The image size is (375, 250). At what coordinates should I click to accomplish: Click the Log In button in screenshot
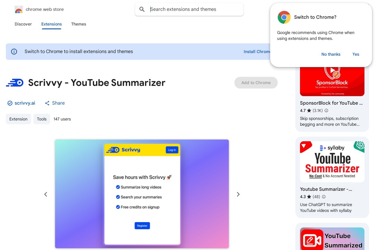pos(172,150)
